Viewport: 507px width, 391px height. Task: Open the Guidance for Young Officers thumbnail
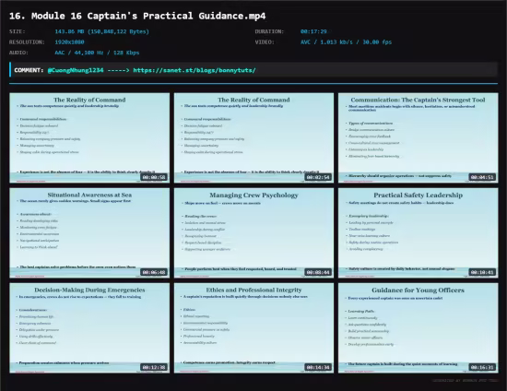pyautogui.click(x=419, y=328)
